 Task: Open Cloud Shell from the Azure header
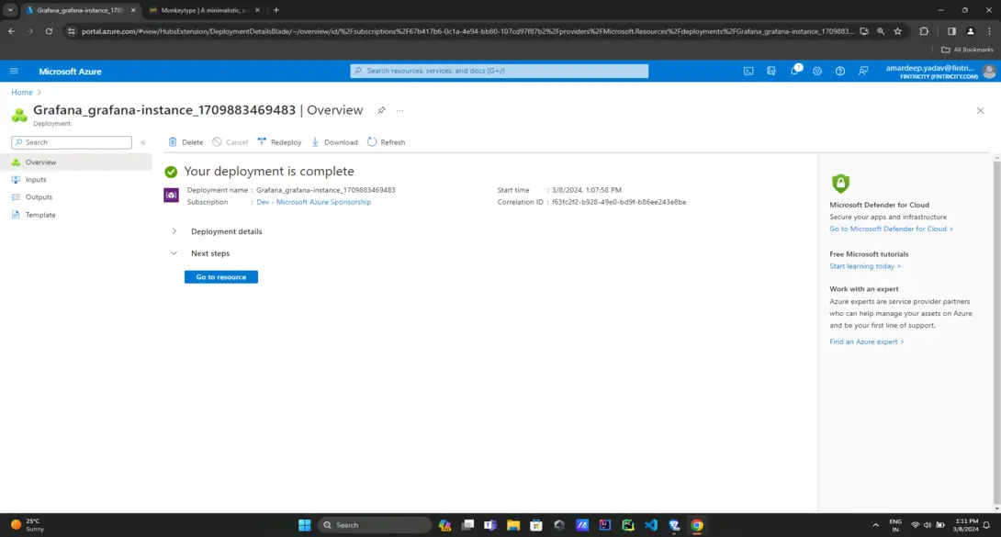748,71
